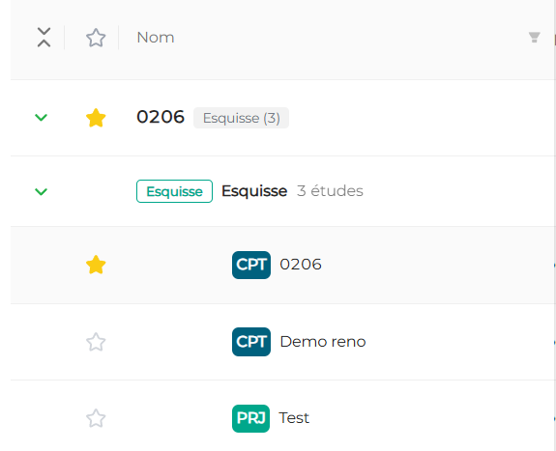Open the 0206 project name
This screenshot has height=451, width=556.
click(x=161, y=117)
